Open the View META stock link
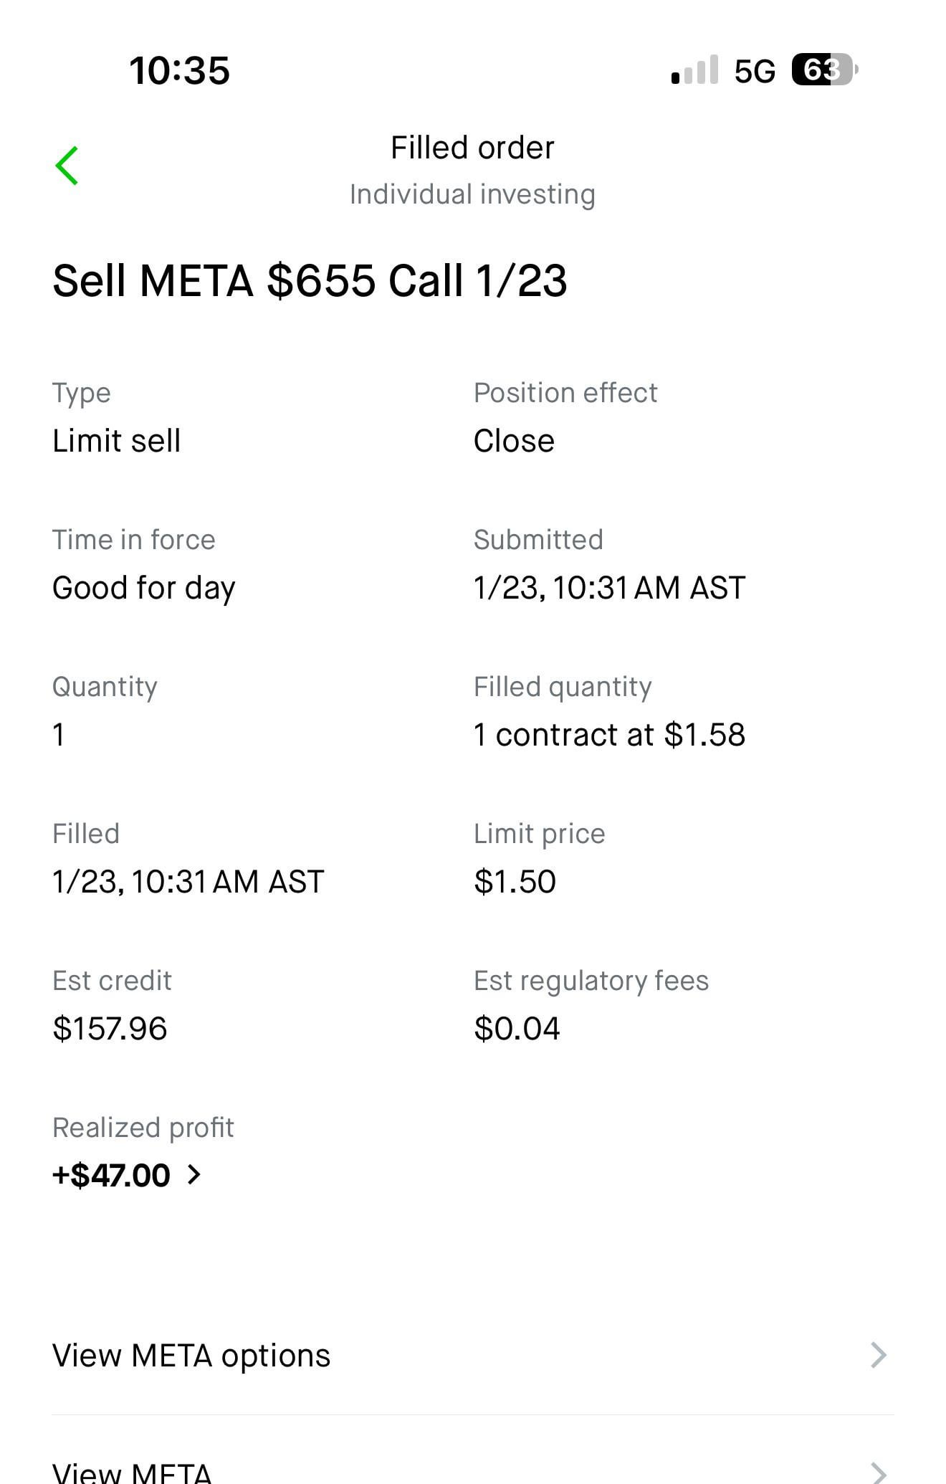 pyautogui.click(x=132, y=1471)
